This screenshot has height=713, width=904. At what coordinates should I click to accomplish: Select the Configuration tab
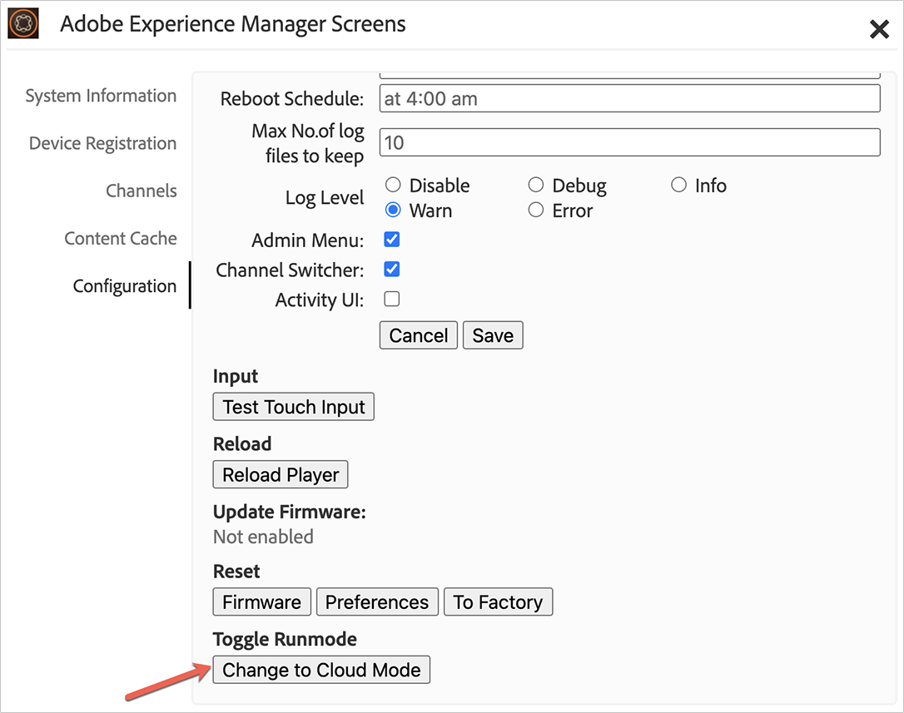125,286
